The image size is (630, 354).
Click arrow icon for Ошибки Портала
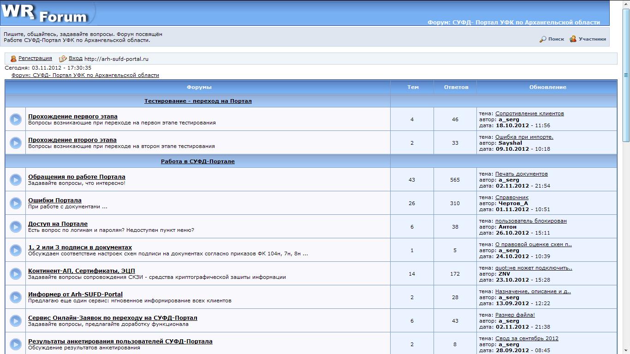point(15,203)
